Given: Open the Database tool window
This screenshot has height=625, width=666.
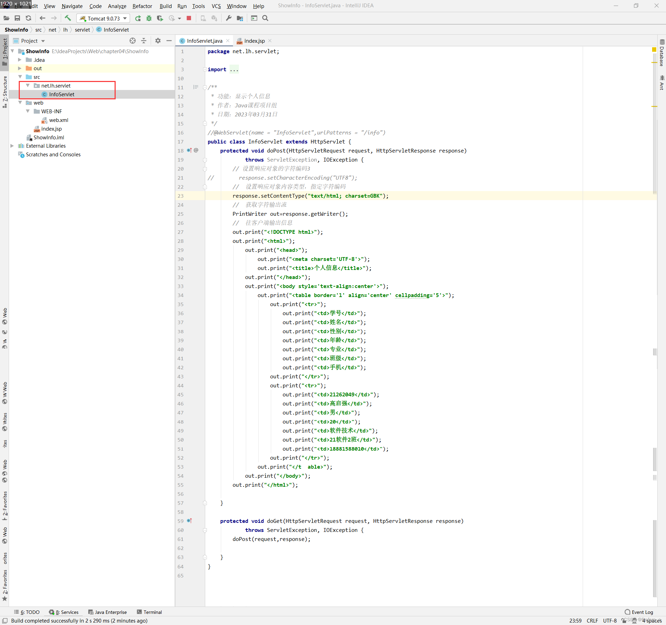Looking at the screenshot, I should coord(662,53).
